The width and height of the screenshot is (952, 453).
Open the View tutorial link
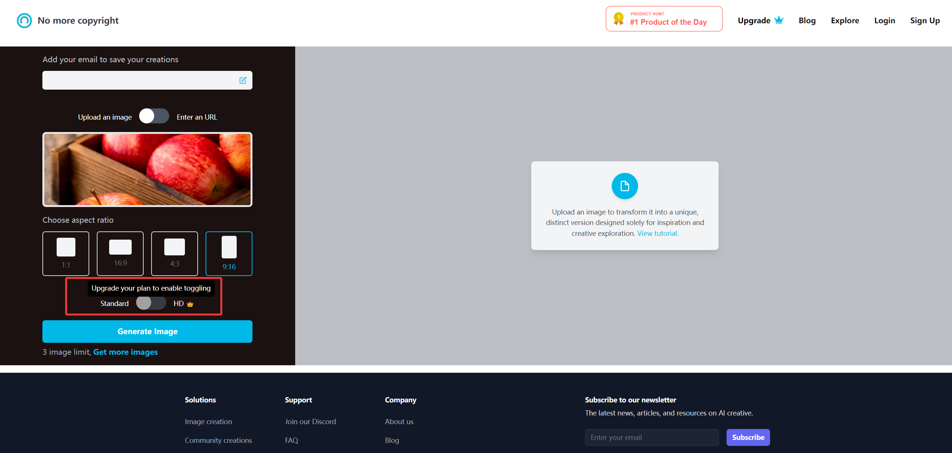click(658, 233)
